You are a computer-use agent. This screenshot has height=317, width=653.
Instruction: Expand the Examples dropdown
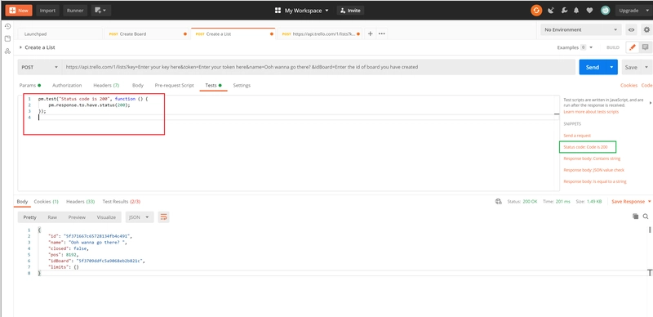(591, 47)
